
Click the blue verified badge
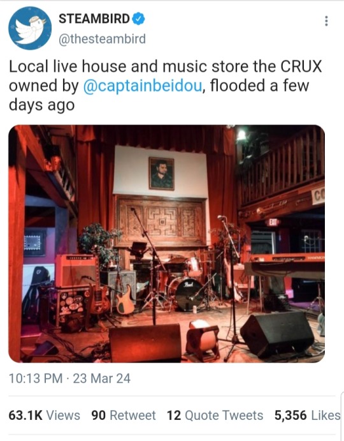(x=138, y=19)
